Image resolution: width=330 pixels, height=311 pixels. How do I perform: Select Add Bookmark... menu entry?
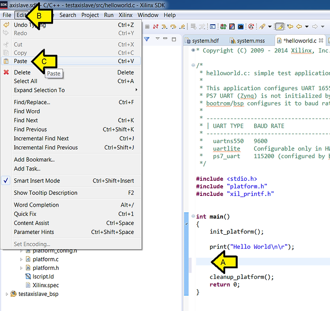tap(34, 160)
